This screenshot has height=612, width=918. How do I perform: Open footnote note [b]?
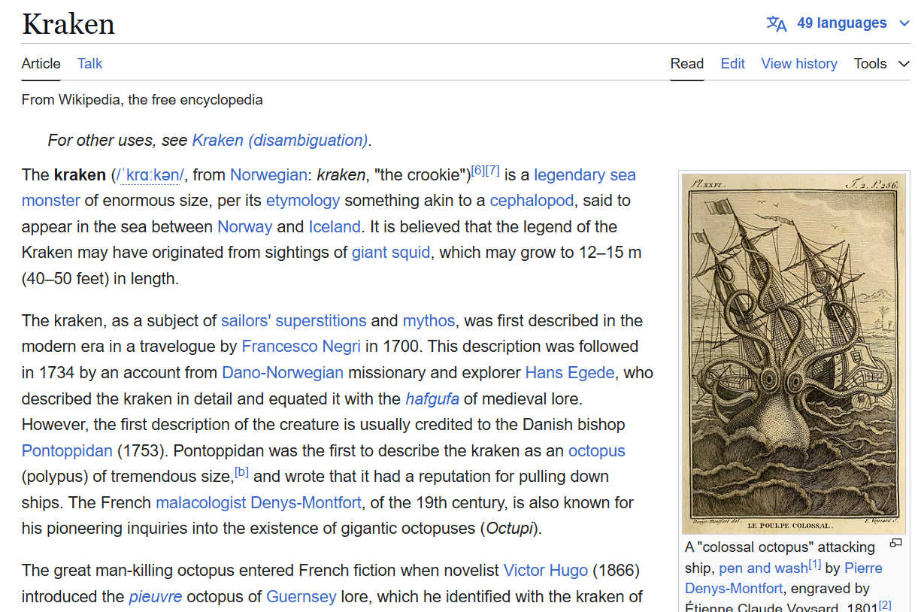click(241, 472)
